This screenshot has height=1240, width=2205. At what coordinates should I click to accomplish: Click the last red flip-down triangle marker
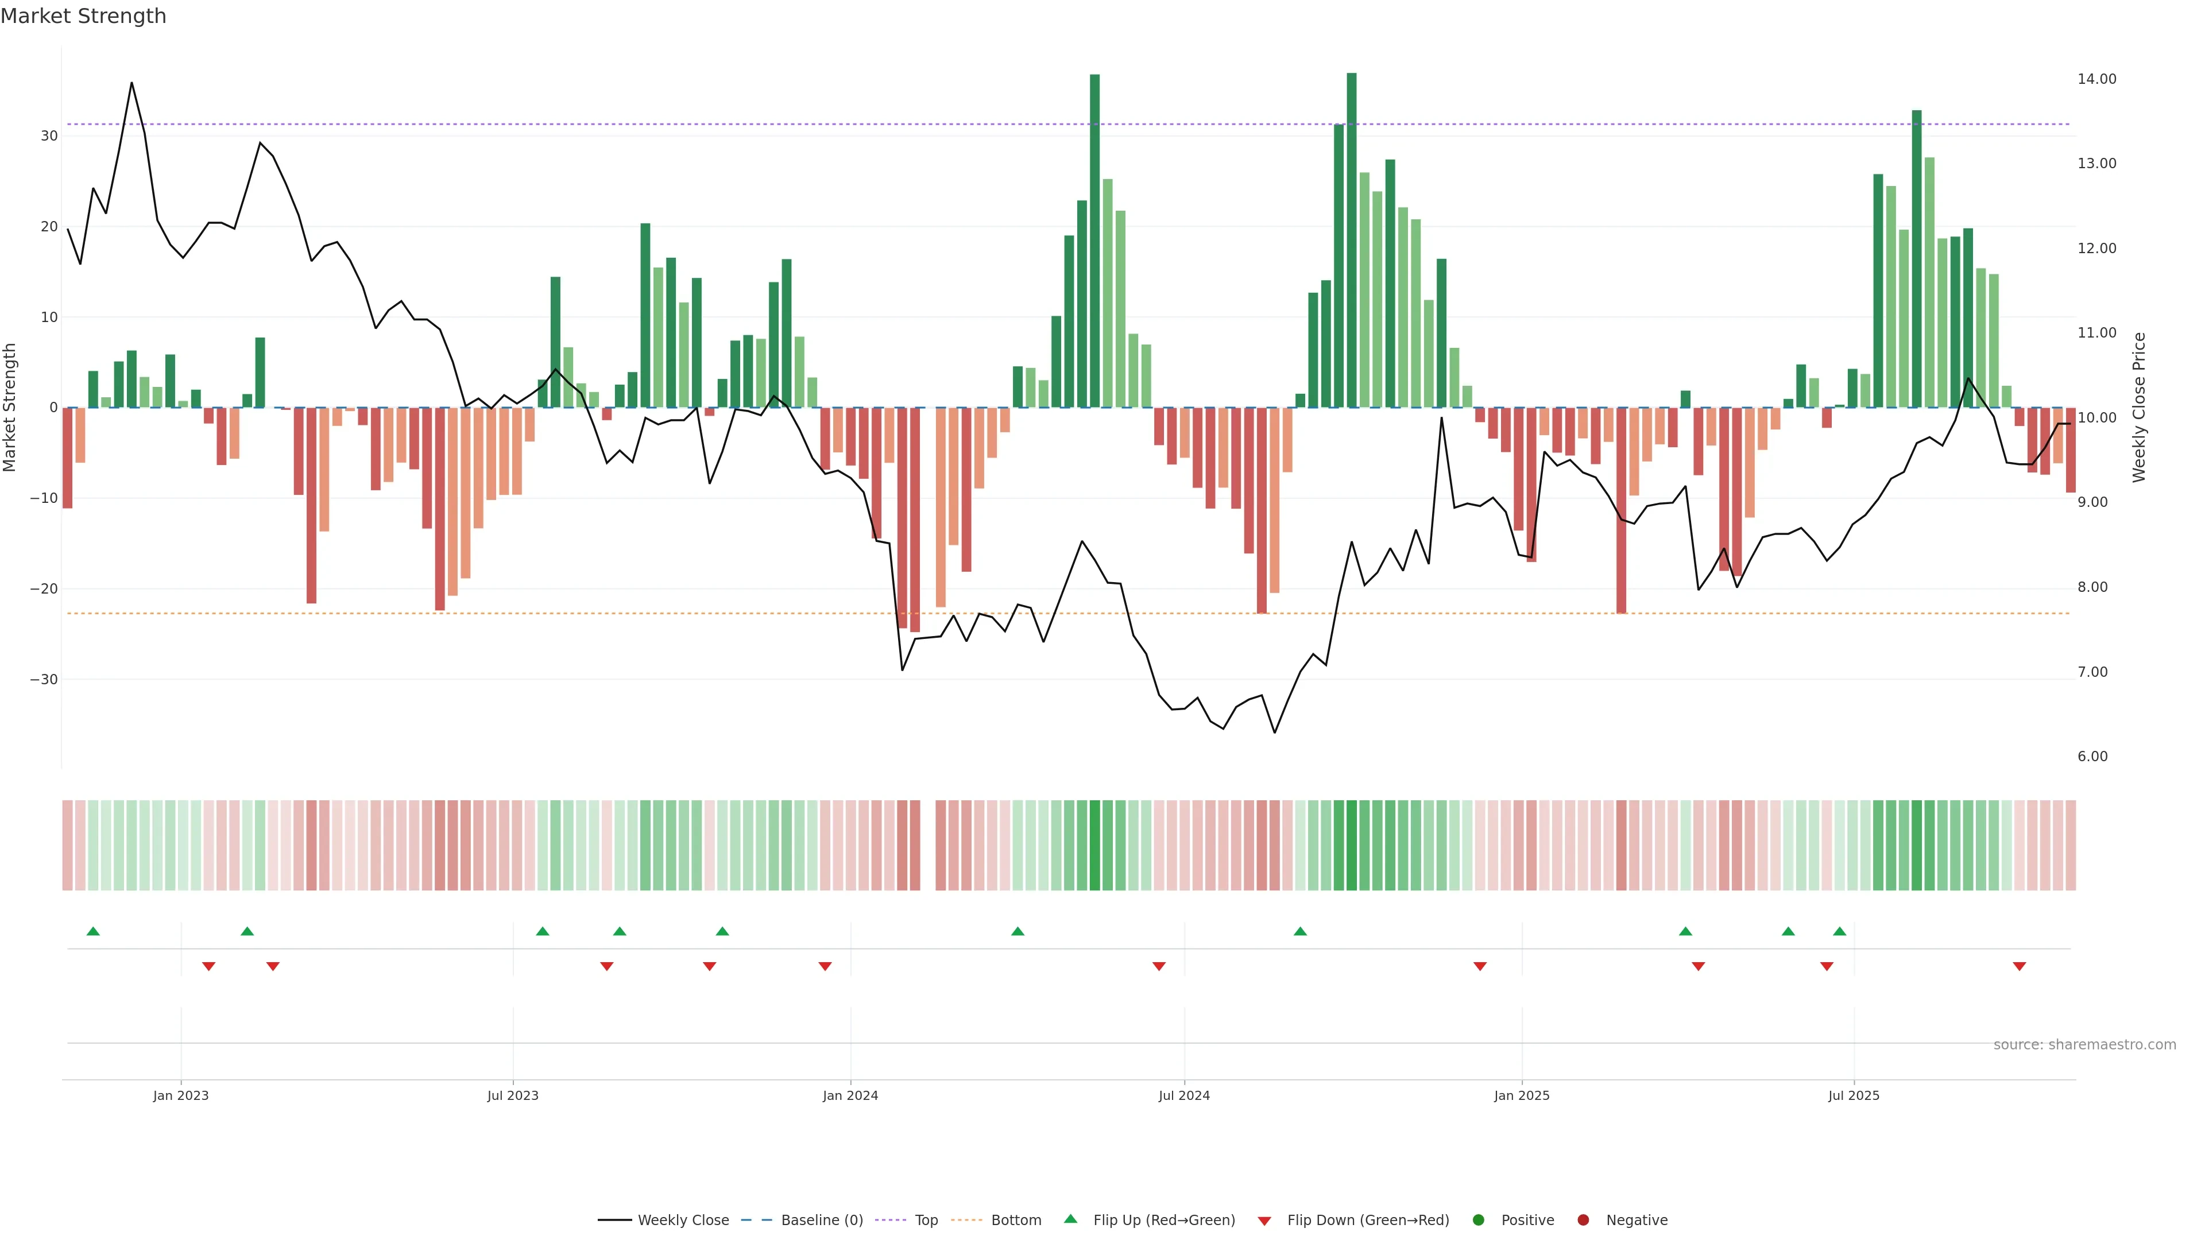pyautogui.click(x=2020, y=966)
